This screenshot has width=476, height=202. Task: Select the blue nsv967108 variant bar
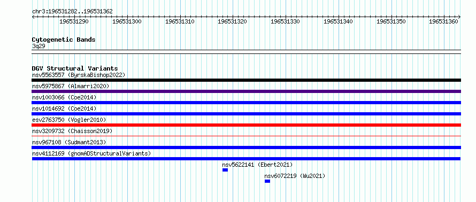[246, 147]
